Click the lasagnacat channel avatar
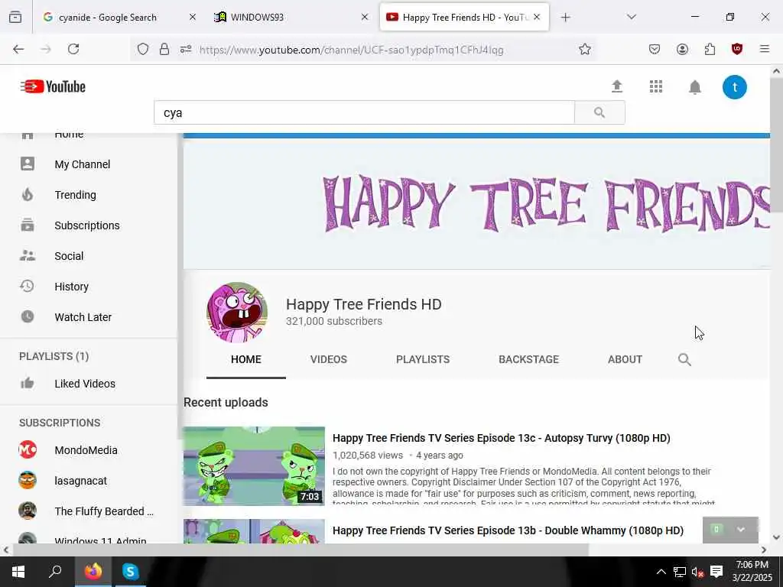 28,480
